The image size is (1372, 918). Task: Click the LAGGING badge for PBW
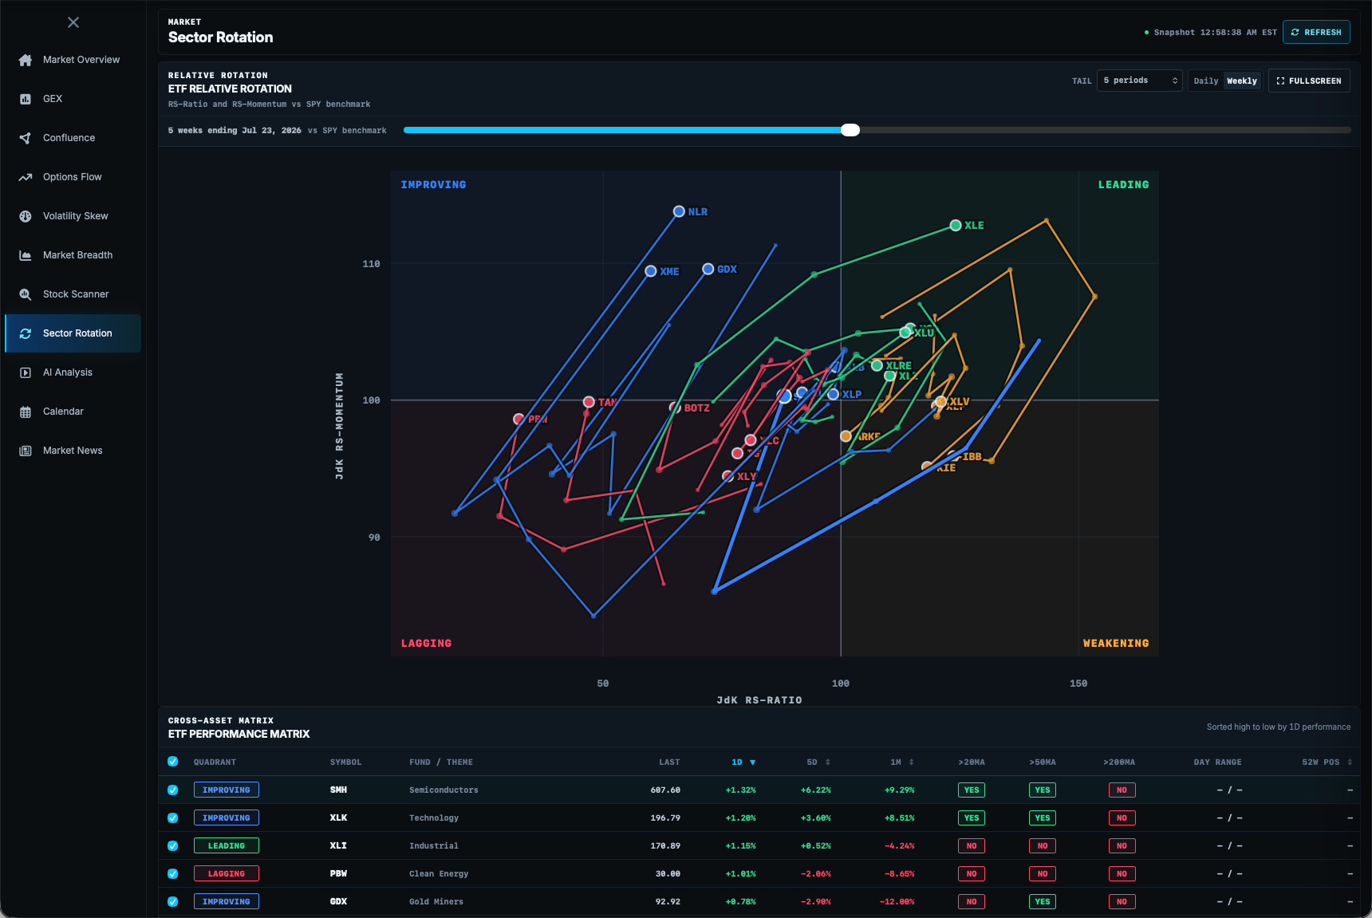(x=227, y=873)
